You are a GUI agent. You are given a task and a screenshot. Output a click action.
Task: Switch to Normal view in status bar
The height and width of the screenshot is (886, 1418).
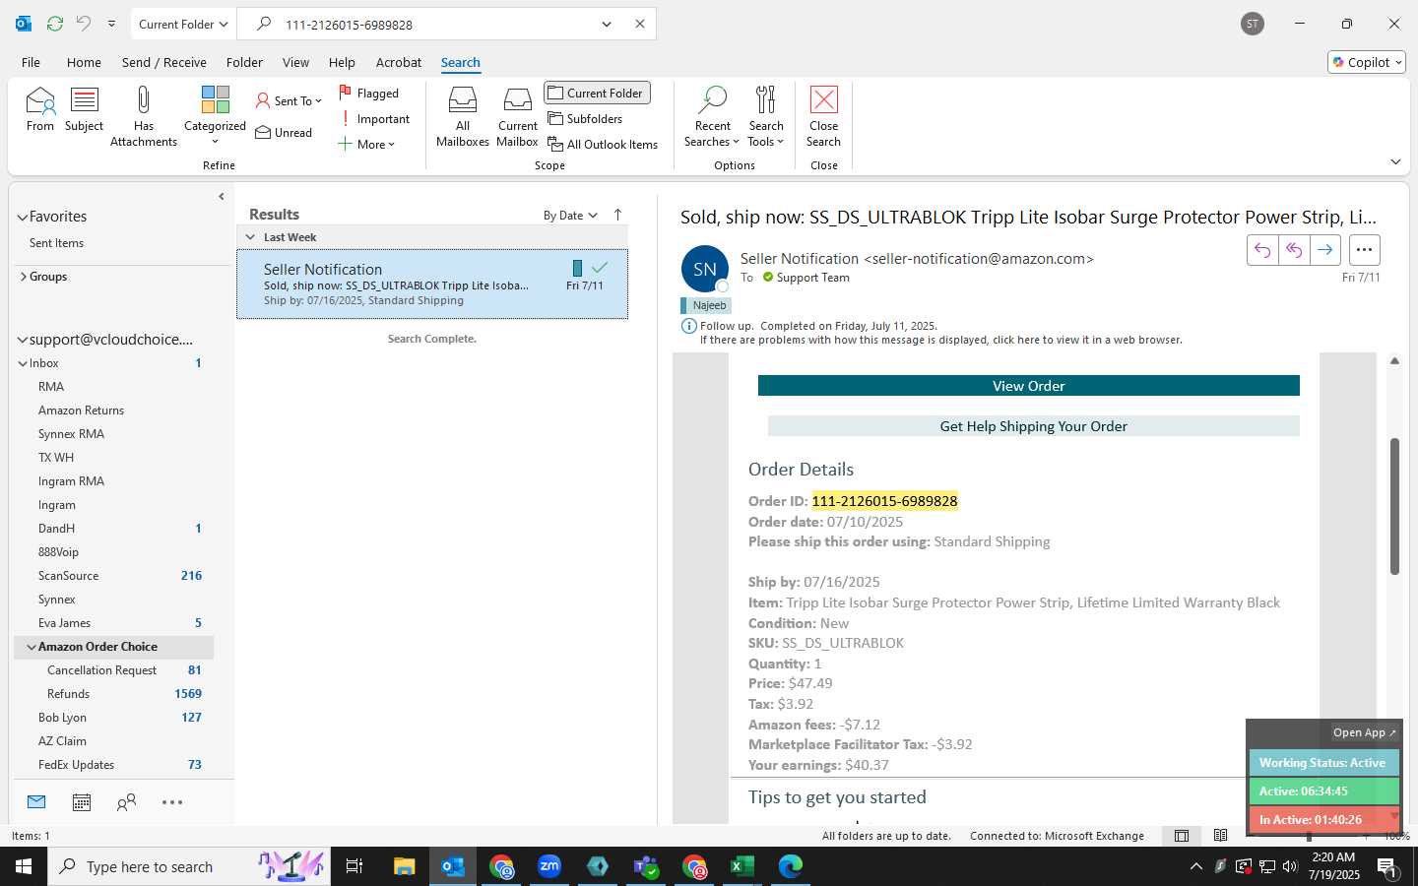pos(1182,836)
